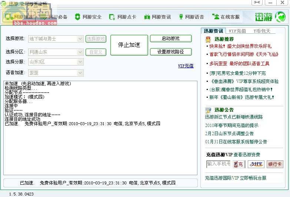This screenshot has width=290, height=197.
Task: Click the 迅游推荐 medal icon
Action: coord(208,39)
